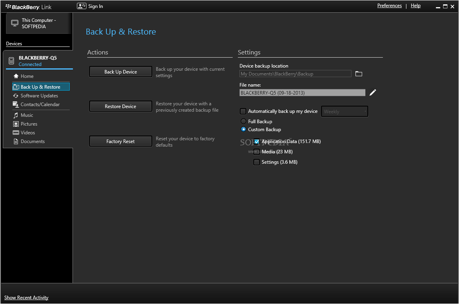Open Preferences link
The image size is (459, 304).
click(389, 6)
